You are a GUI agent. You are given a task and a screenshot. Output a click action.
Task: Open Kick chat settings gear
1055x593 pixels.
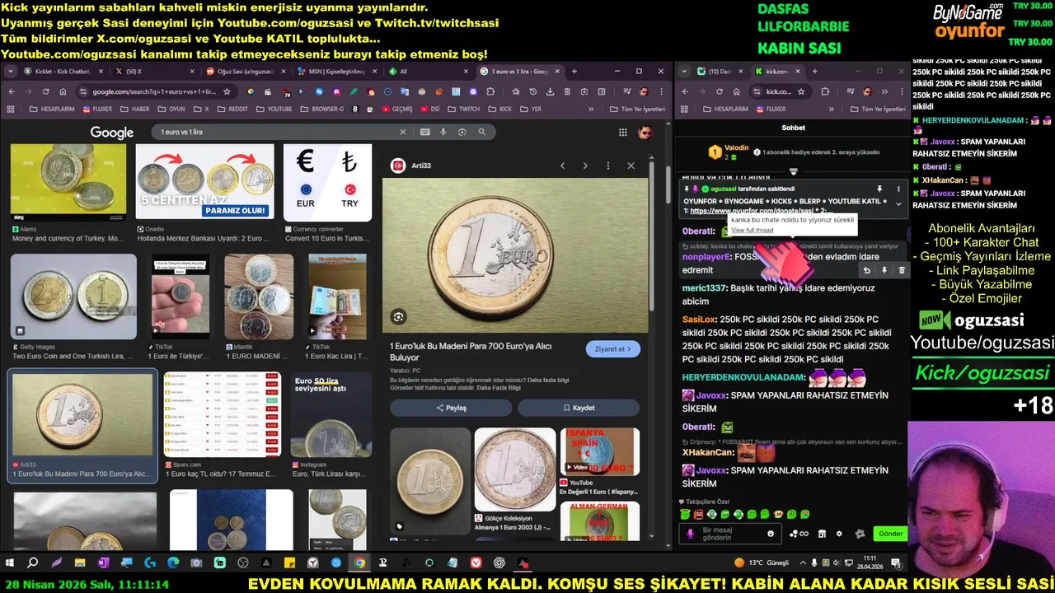tap(839, 534)
